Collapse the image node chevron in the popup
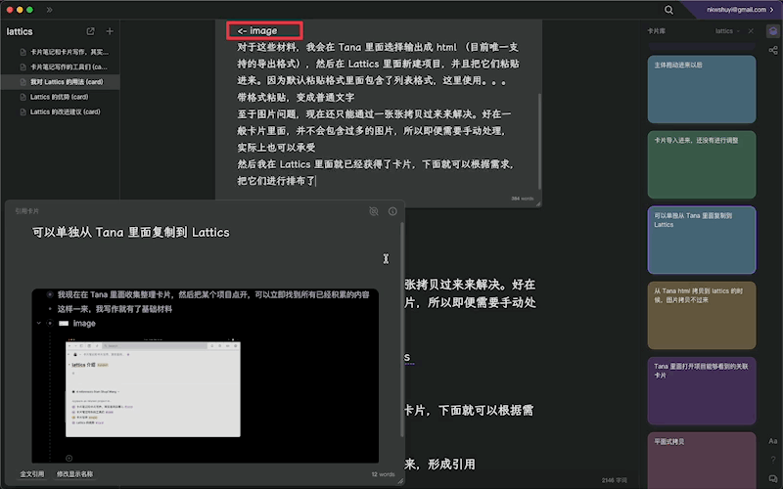Screen dimensions: 783x489 pyautogui.click(x=38, y=324)
